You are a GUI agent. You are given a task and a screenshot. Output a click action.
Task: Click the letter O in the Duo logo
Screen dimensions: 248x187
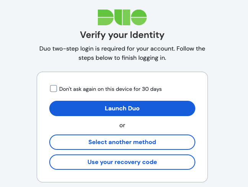tap(139, 17)
